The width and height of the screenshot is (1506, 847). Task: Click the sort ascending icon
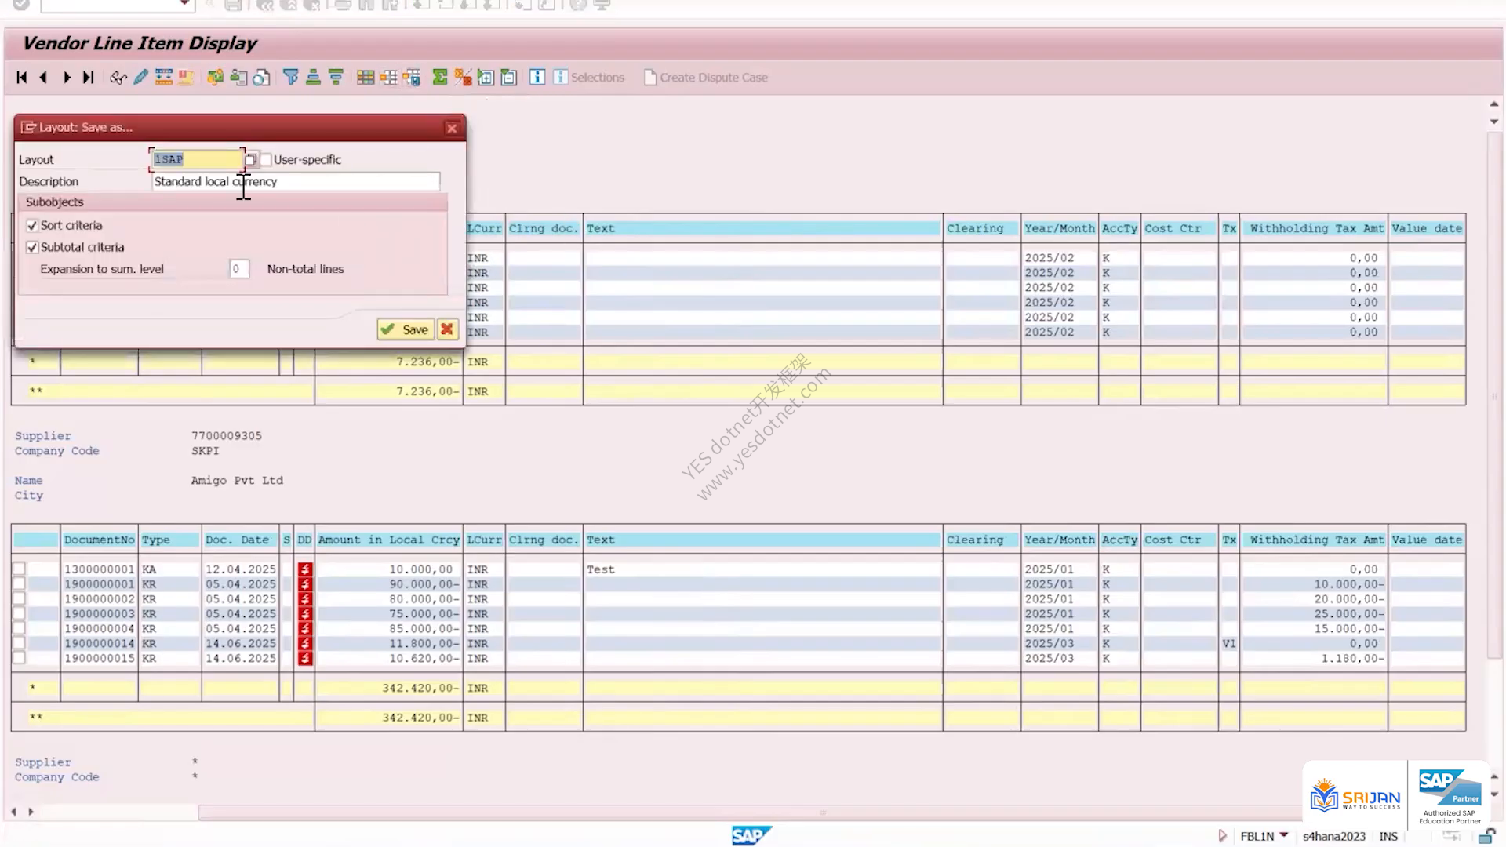coord(313,77)
